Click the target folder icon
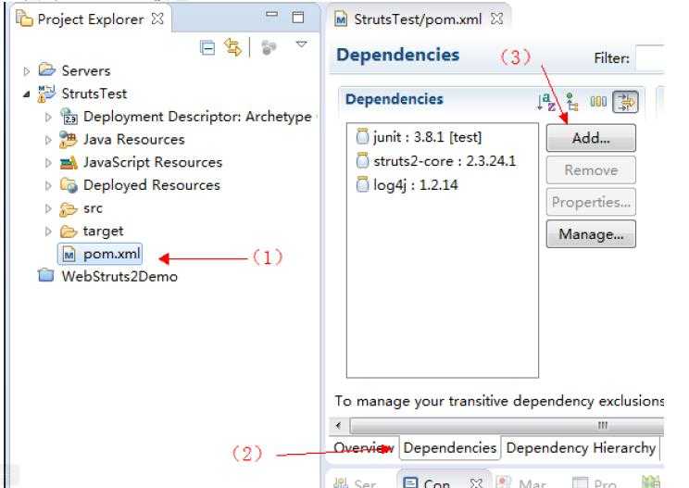 click(x=69, y=231)
